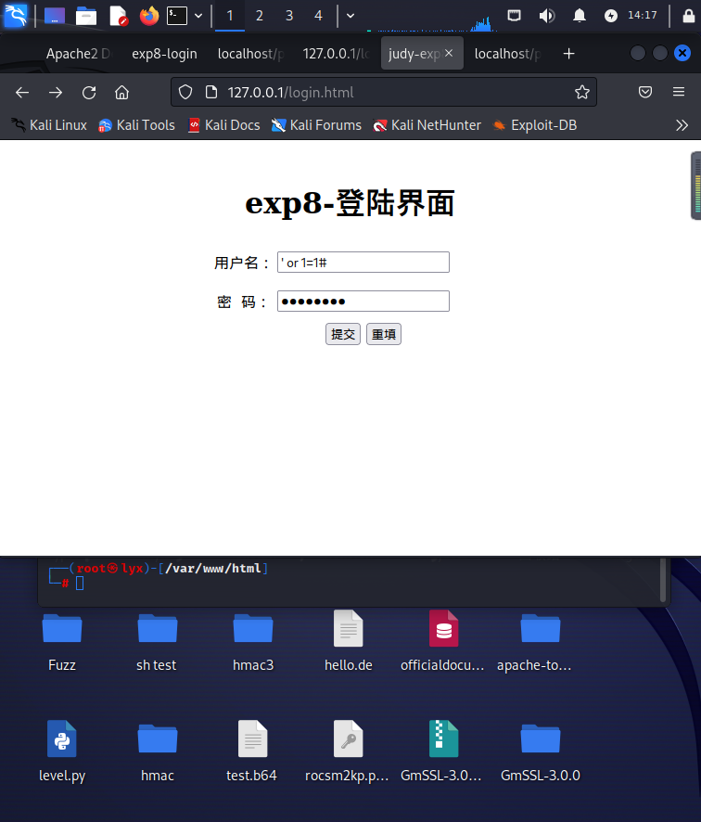
Task: Switch to the exp8-login browser tab
Action: click(x=164, y=54)
